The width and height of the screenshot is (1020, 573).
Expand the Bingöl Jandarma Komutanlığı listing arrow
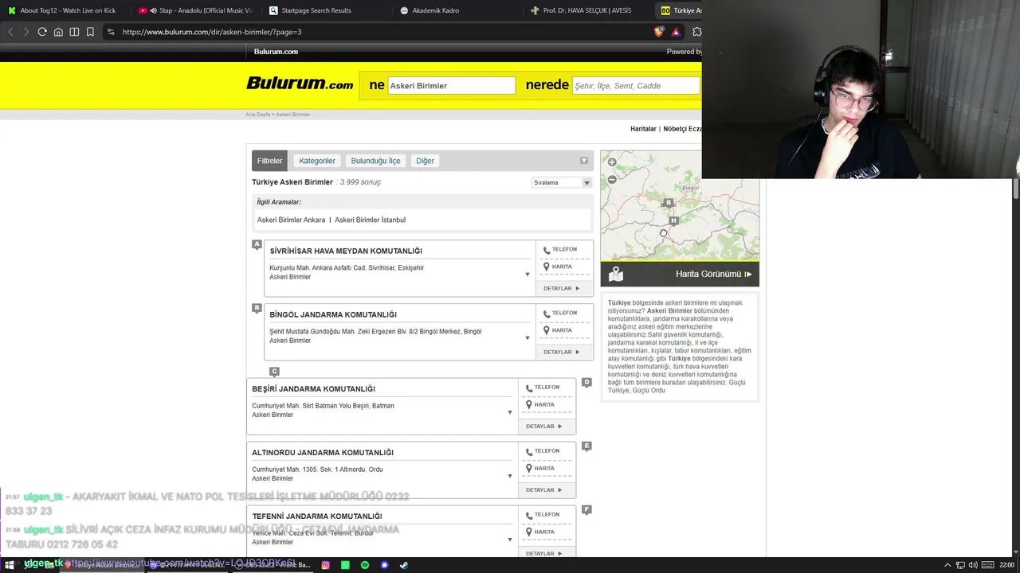pos(527,338)
